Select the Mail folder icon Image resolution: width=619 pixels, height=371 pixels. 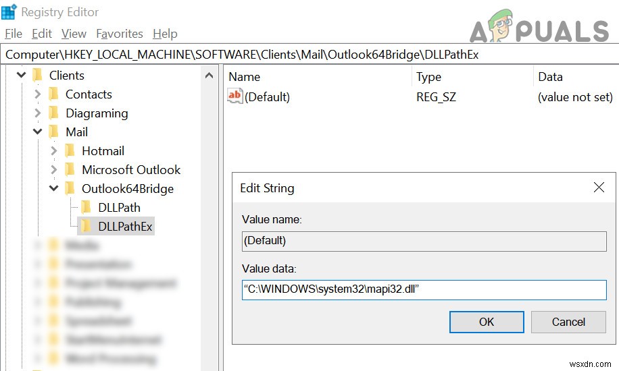53,132
